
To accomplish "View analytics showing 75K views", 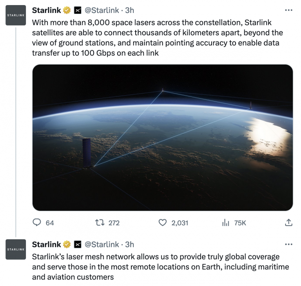I will [x=226, y=223].
